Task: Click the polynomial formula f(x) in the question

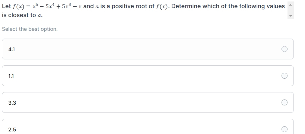Action: [x=47, y=6]
